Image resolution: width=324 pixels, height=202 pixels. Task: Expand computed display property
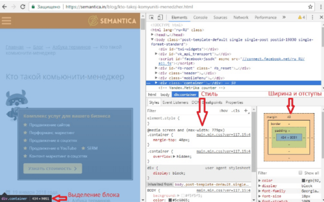tap(260, 186)
